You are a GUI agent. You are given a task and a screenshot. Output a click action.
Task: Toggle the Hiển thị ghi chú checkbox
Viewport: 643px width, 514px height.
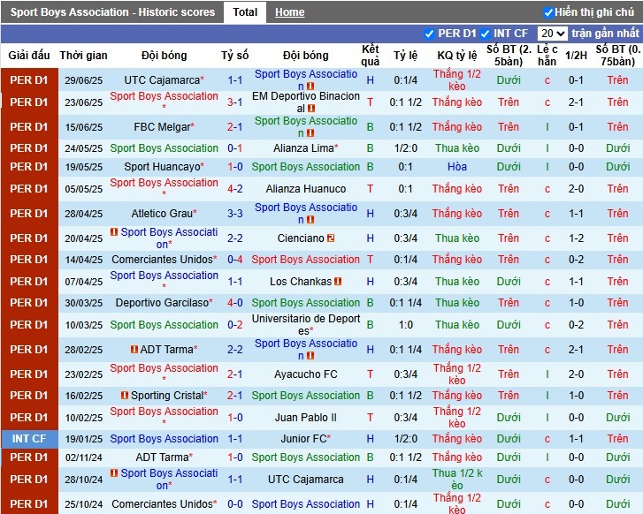pos(547,12)
